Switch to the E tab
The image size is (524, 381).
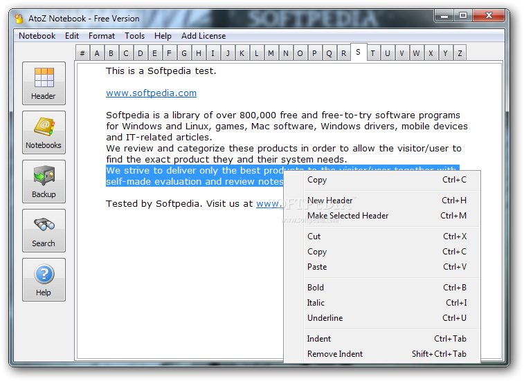tap(155, 53)
